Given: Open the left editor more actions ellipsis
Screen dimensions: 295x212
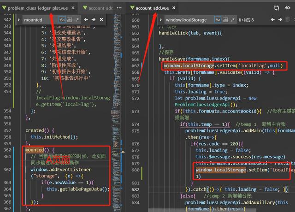Looking at the screenshot, I should click(119, 8).
